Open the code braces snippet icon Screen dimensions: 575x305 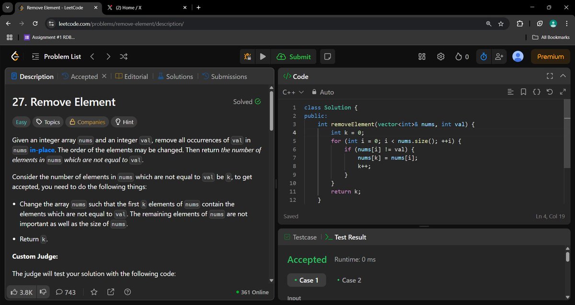[x=536, y=92]
